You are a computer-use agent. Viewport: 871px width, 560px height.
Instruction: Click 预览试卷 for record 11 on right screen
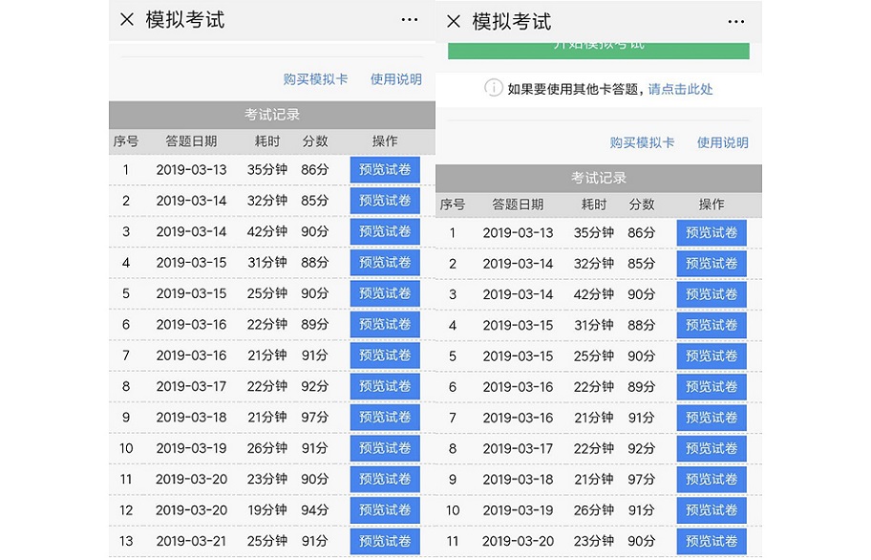[x=712, y=541]
